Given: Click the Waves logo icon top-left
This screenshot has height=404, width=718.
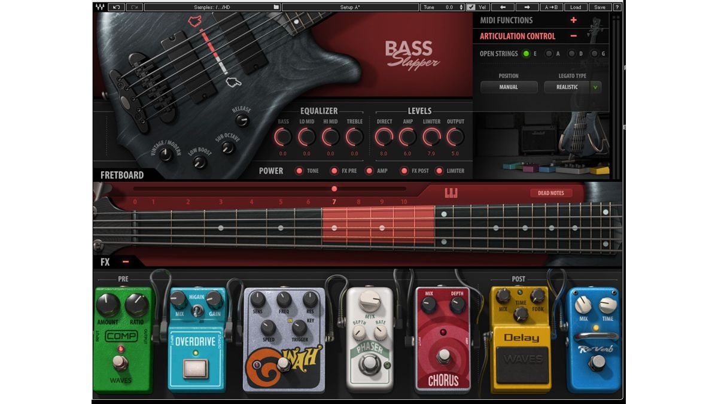Looking at the screenshot, I should (x=99, y=7).
